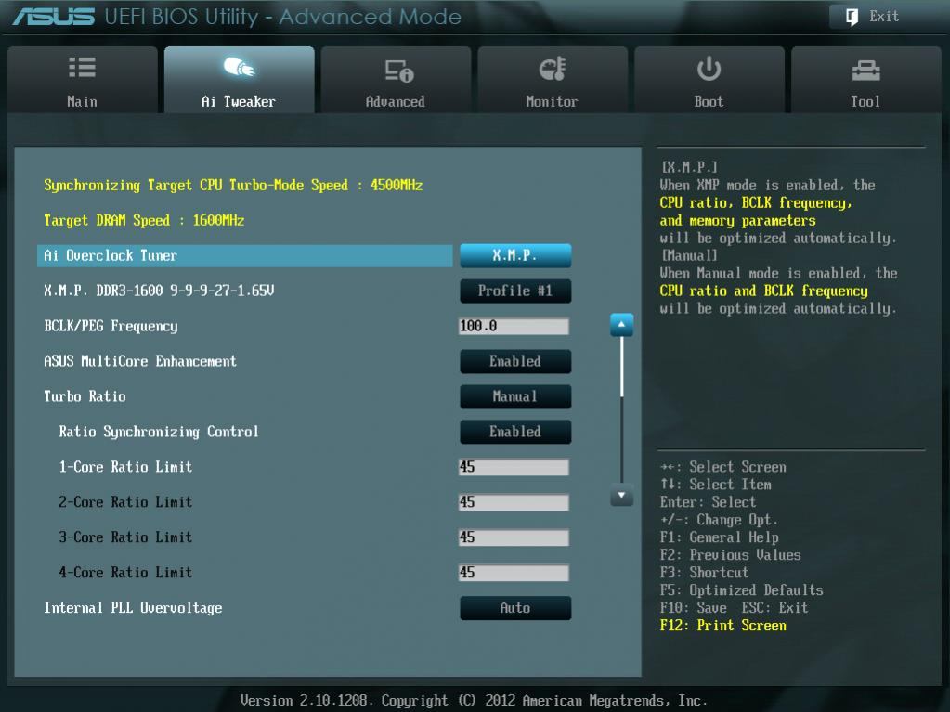
Task: Switch to the Tool tab
Action: (x=865, y=80)
